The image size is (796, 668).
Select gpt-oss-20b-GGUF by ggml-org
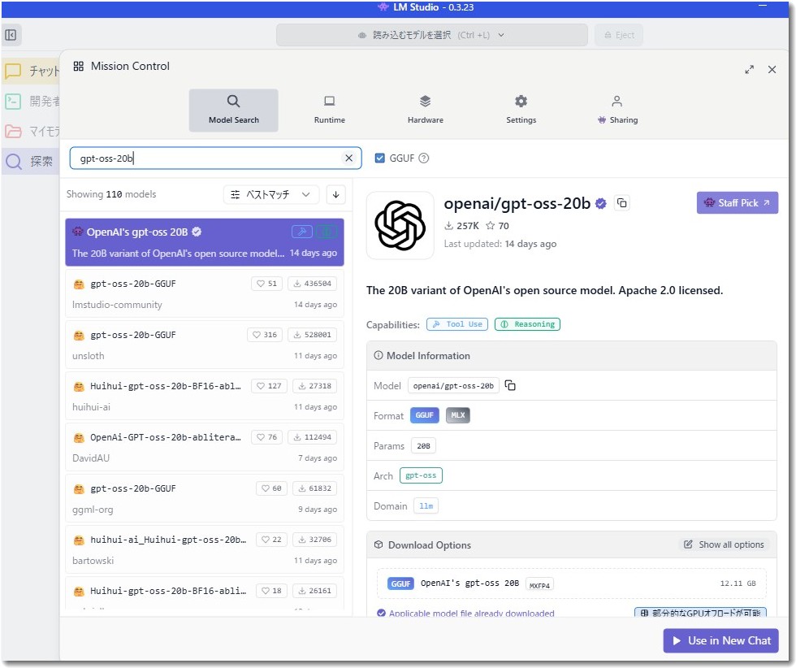(205, 499)
